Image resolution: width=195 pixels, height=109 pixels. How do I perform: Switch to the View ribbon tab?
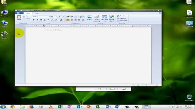point(37,13)
